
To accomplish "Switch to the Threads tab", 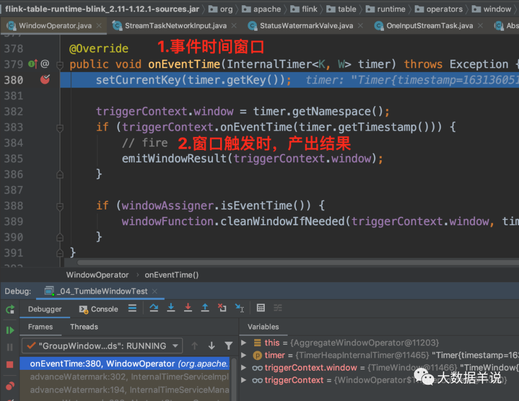I will pyautogui.click(x=84, y=327).
